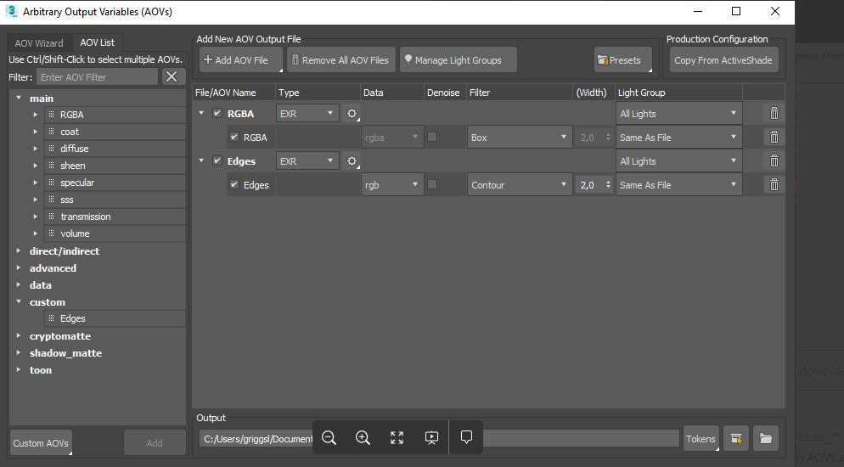Click the output path field
This screenshot has width=844, height=467.
point(439,438)
